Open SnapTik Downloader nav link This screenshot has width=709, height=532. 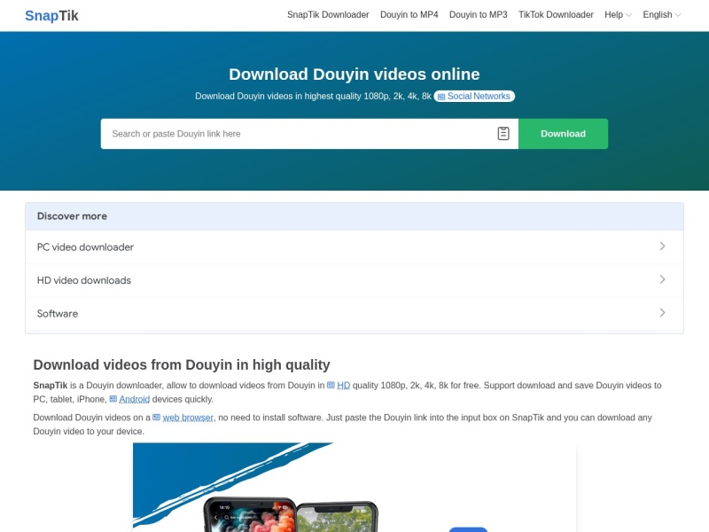pyautogui.click(x=328, y=14)
